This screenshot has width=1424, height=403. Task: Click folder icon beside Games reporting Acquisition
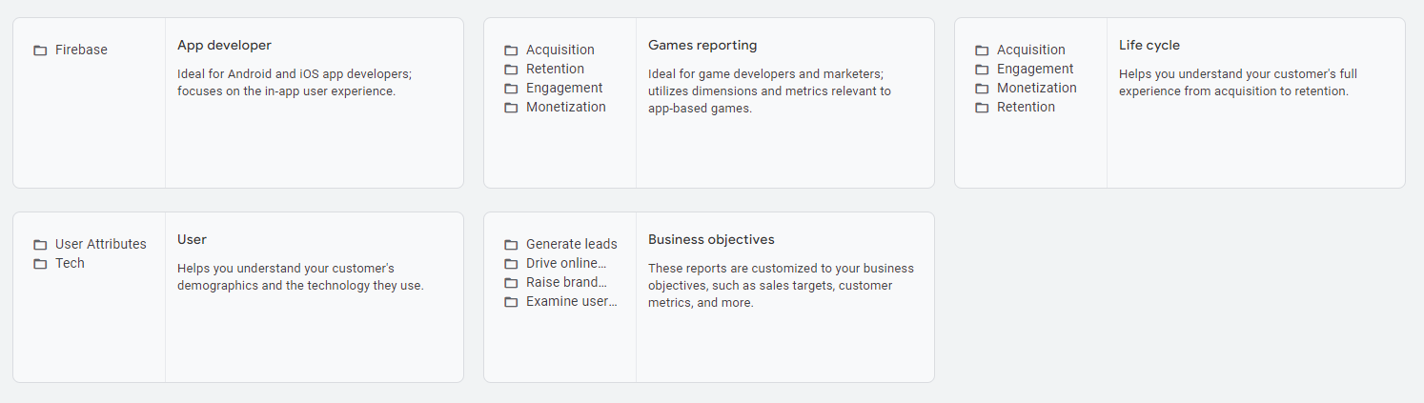click(x=511, y=50)
